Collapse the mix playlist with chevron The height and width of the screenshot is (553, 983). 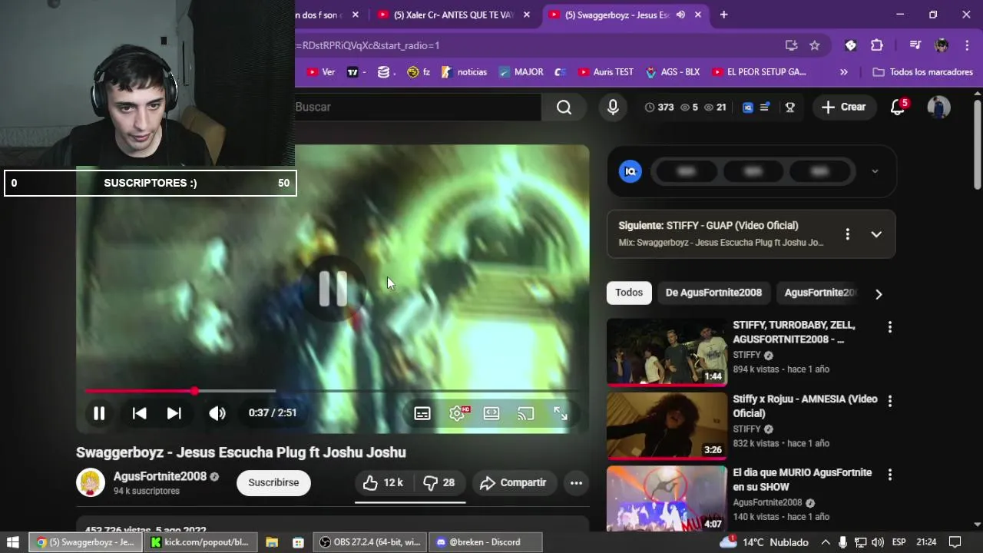click(876, 234)
